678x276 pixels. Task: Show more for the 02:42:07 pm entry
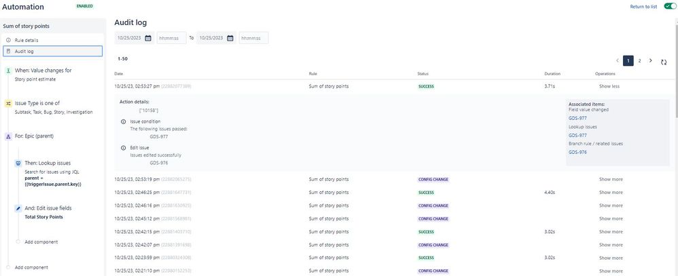[x=611, y=245]
